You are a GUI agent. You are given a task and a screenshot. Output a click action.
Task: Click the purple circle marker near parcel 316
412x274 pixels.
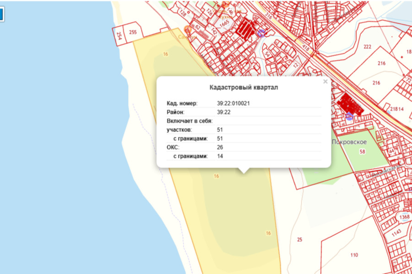click(261, 33)
